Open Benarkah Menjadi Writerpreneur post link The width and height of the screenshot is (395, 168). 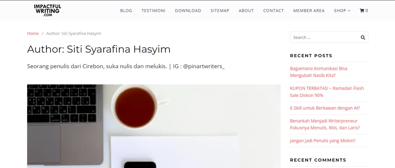click(325, 124)
